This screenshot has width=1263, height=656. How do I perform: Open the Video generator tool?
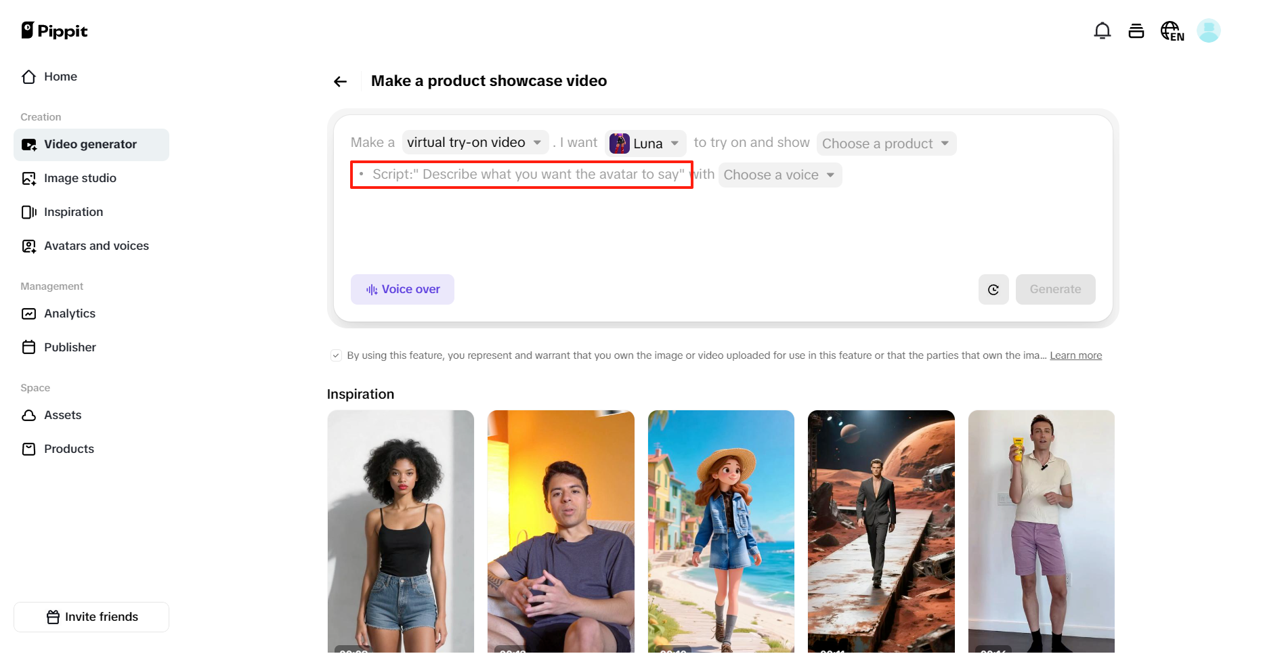click(x=89, y=144)
